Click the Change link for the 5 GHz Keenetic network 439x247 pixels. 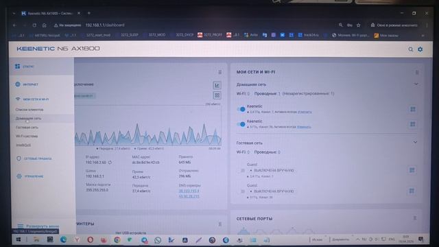(x=304, y=127)
